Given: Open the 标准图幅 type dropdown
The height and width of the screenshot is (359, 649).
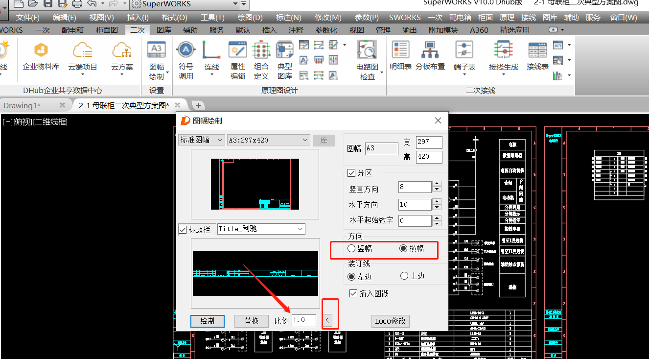Looking at the screenshot, I should coord(202,140).
